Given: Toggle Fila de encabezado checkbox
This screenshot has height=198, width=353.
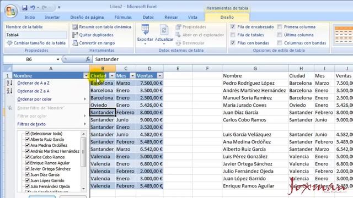Looking at the screenshot, I should 233,27.
